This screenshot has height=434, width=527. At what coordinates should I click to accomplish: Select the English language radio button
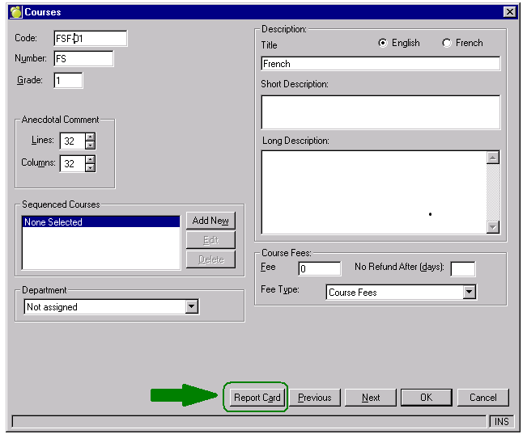(x=383, y=44)
